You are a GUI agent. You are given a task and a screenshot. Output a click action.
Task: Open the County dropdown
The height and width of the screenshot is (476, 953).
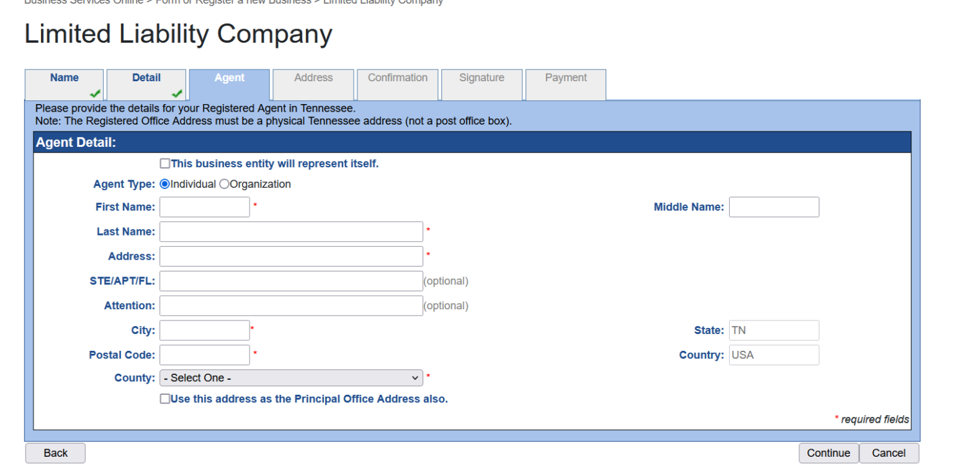[290, 377]
